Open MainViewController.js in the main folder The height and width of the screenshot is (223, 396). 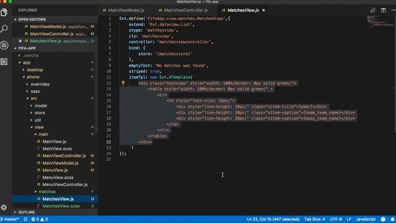pyautogui.click(x=64, y=155)
